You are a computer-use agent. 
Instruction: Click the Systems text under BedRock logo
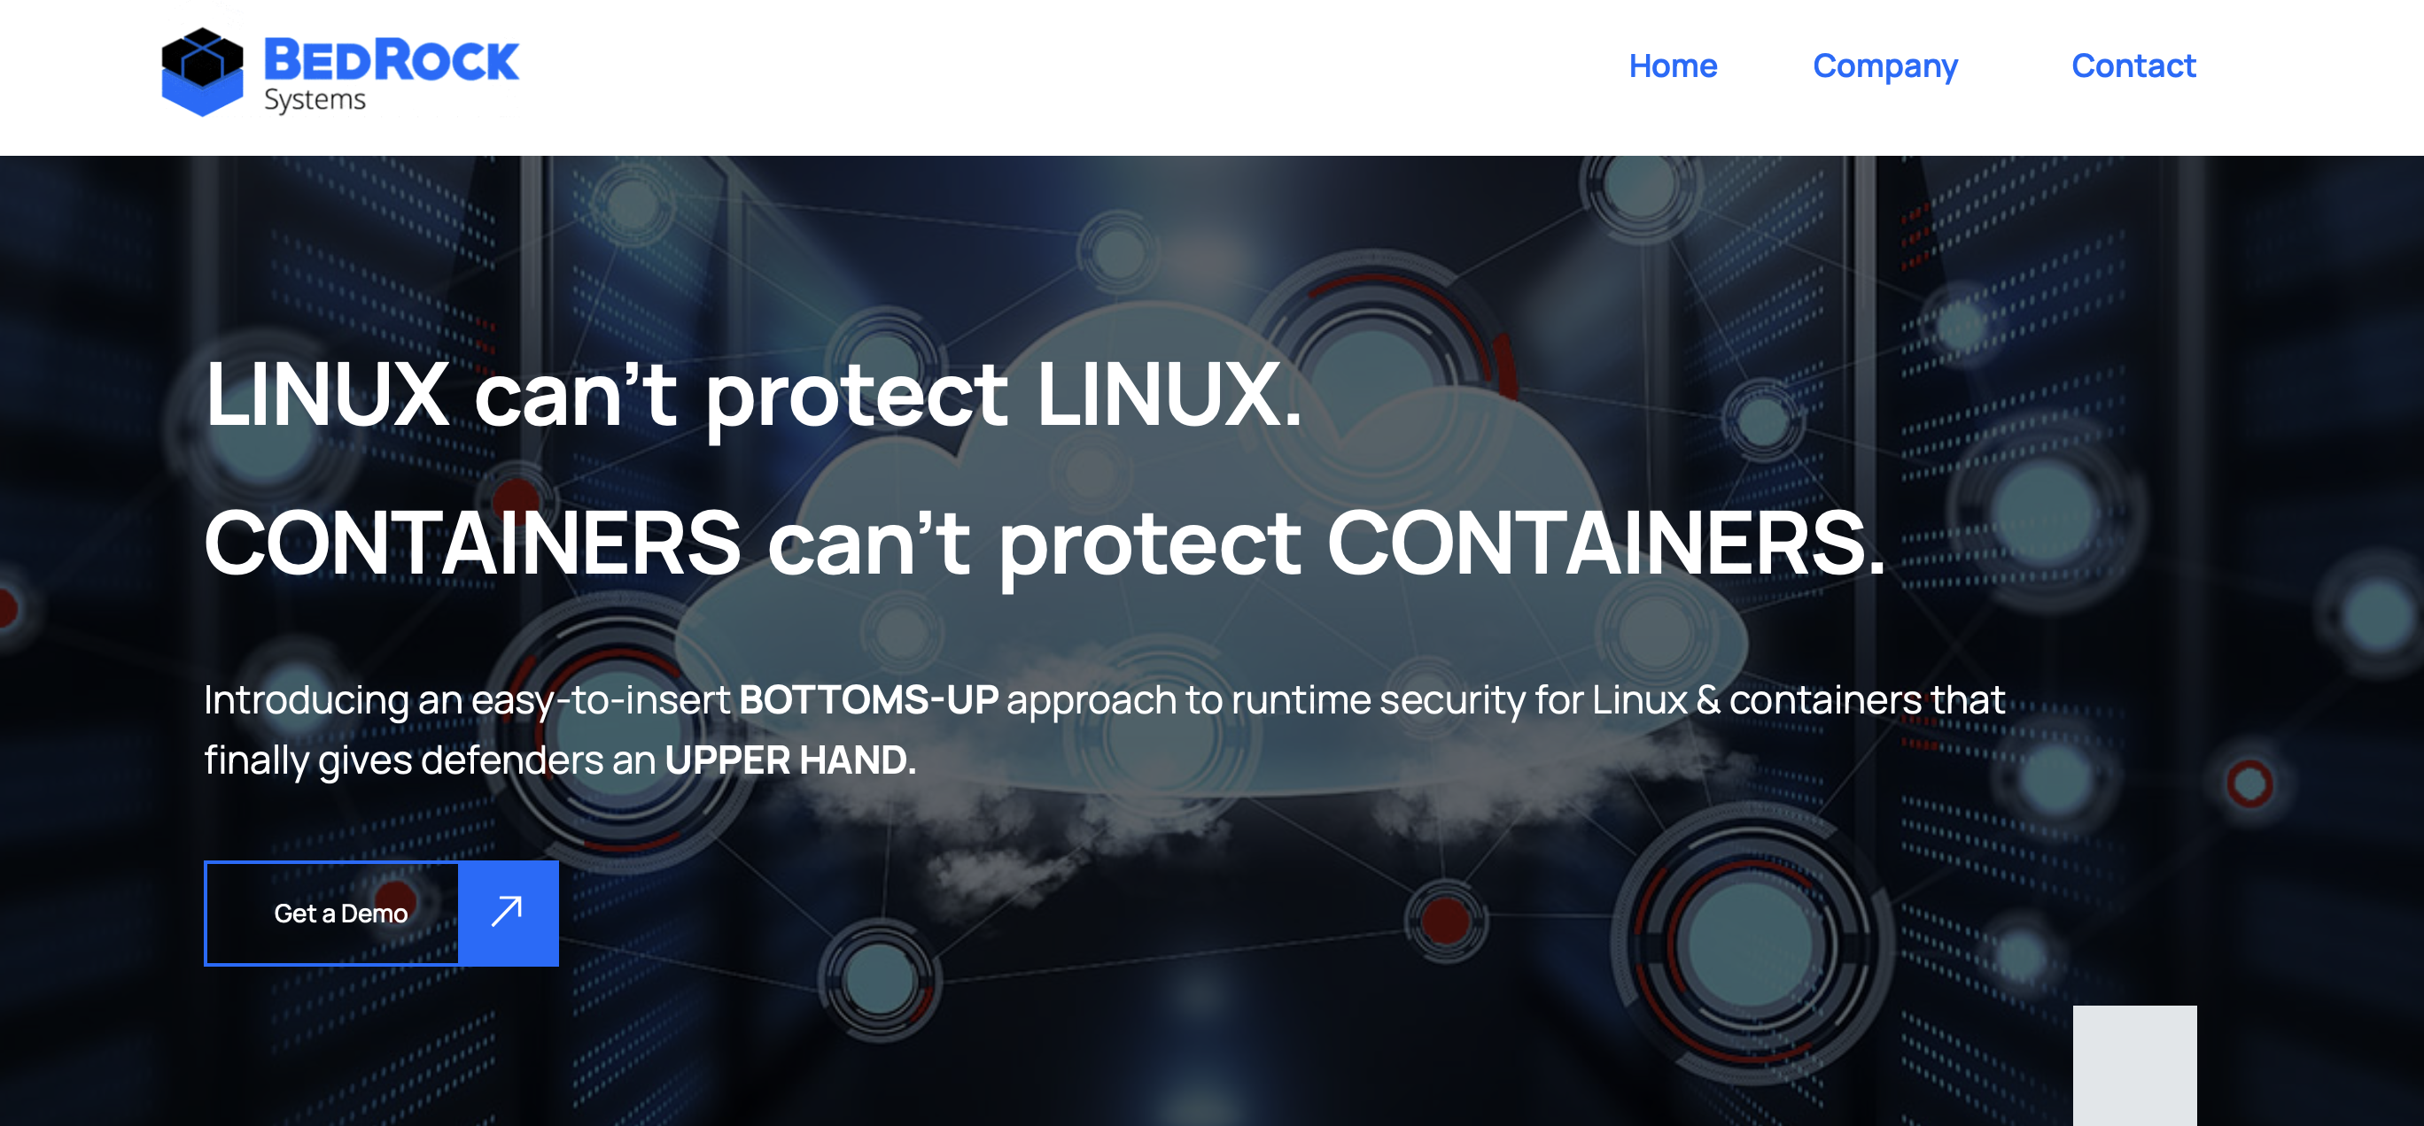pos(315,100)
